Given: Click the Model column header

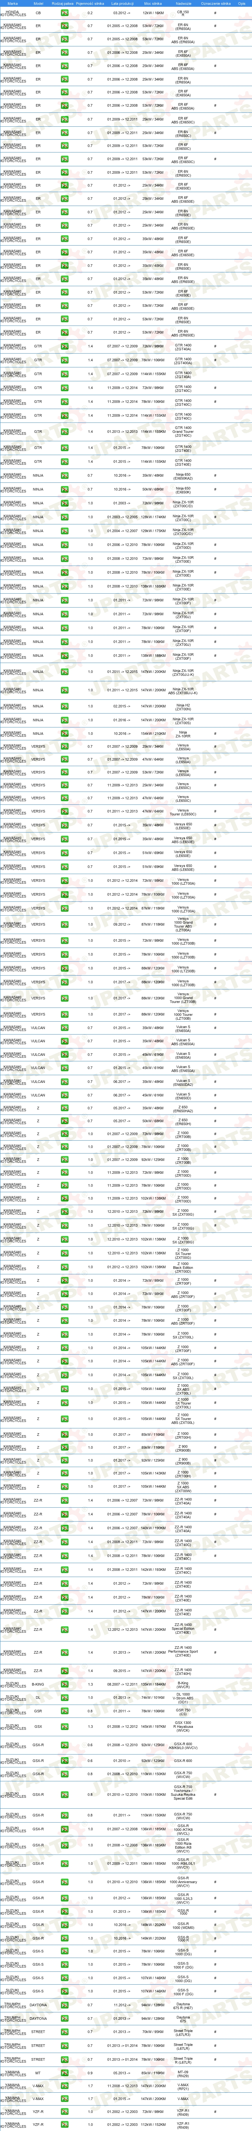Looking at the screenshot, I should coord(38,3).
